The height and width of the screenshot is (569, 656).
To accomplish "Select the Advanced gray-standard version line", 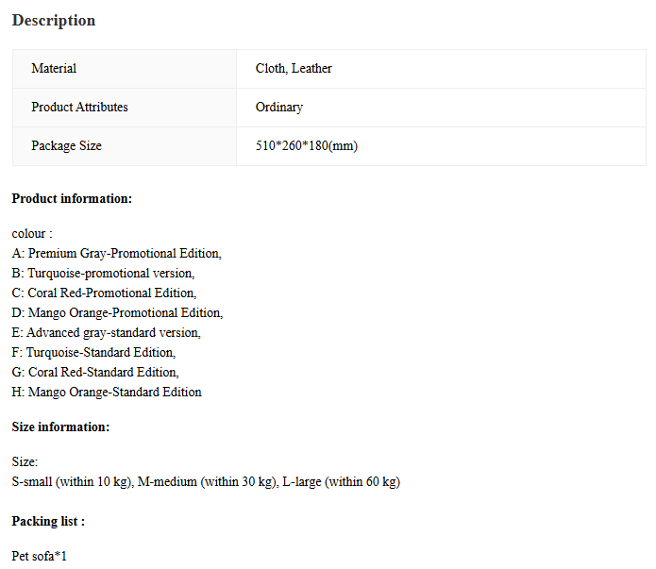I will [107, 332].
